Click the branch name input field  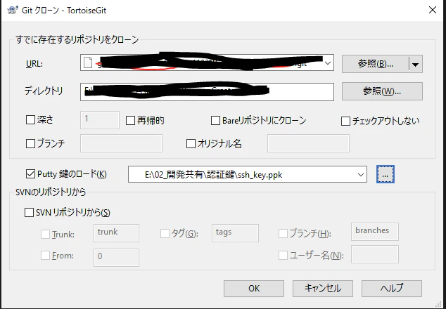tap(121, 143)
